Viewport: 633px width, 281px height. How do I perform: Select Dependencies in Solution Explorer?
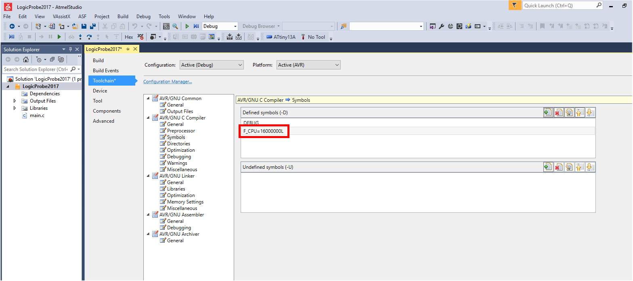pyautogui.click(x=45, y=94)
